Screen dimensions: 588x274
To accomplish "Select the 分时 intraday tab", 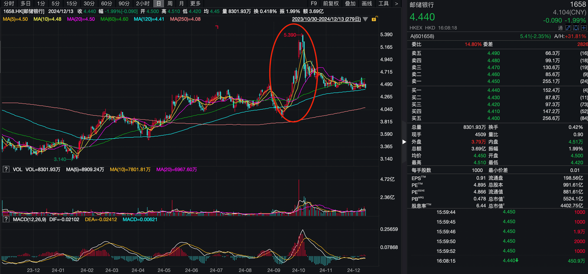I will pyautogui.click(x=9, y=3).
